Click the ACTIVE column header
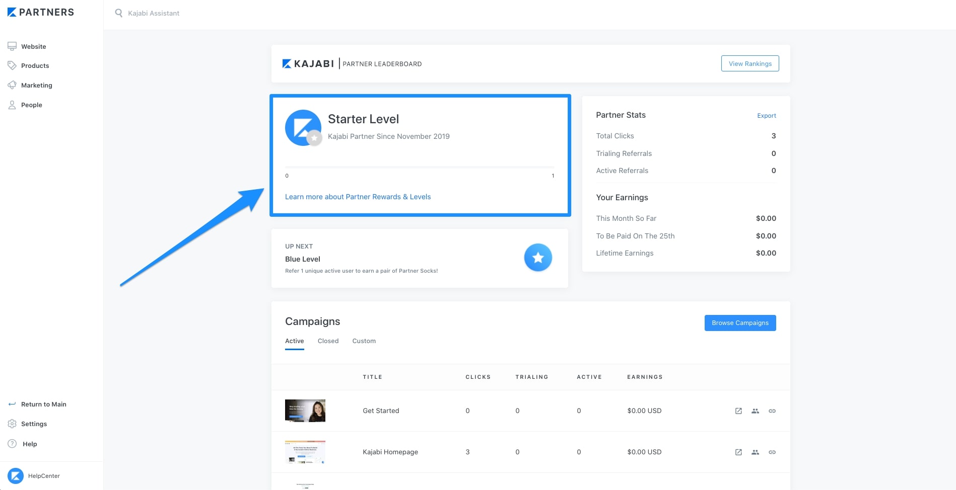 click(x=589, y=377)
